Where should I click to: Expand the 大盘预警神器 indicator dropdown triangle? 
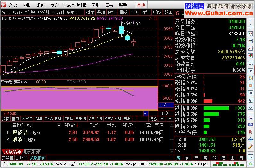(x=2, y=82)
